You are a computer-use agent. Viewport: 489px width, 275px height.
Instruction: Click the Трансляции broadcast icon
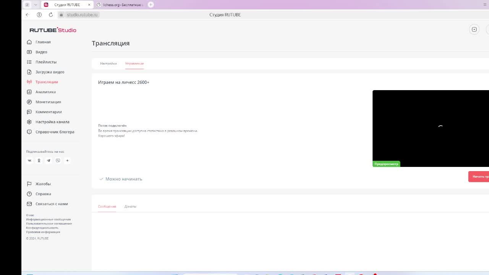coord(29,82)
